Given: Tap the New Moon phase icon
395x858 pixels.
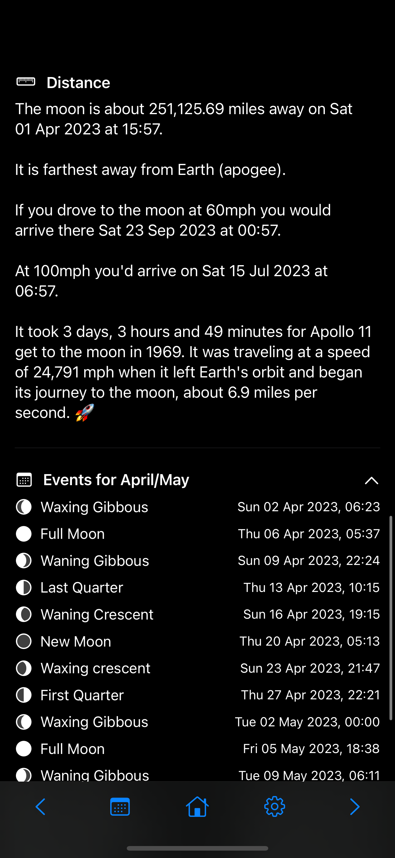Looking at the screenshot, I should 24,641.
